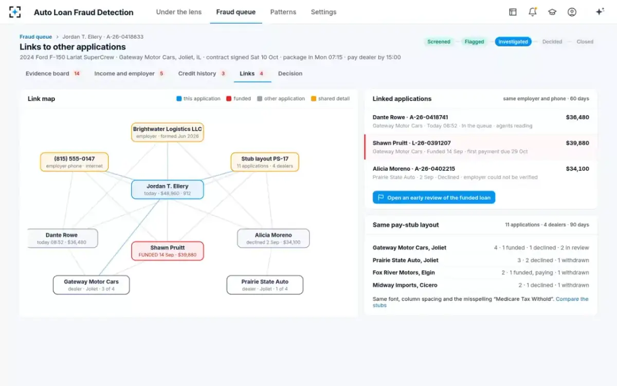Select the Brightwater Logistics LLC node
The width and height of the screenshot is (617, 386).
(x=168, y=132)
